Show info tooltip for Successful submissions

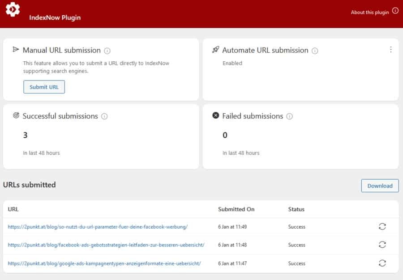[x=104, y=116]
